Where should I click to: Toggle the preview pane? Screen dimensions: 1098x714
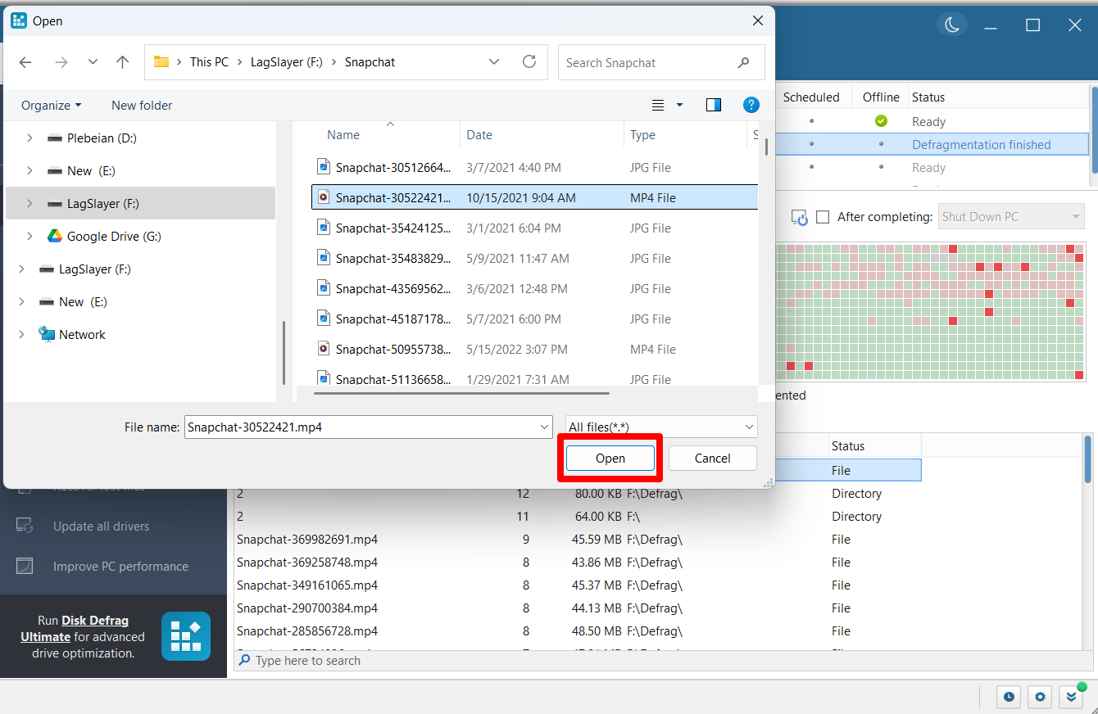pos(714,105)
